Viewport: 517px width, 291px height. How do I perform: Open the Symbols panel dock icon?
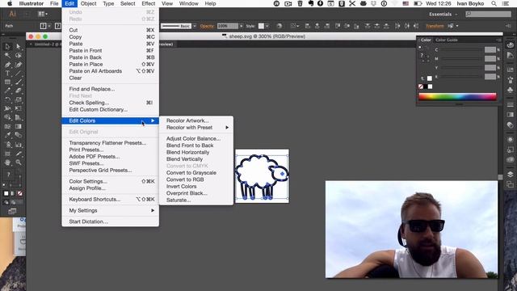[510, 90]
